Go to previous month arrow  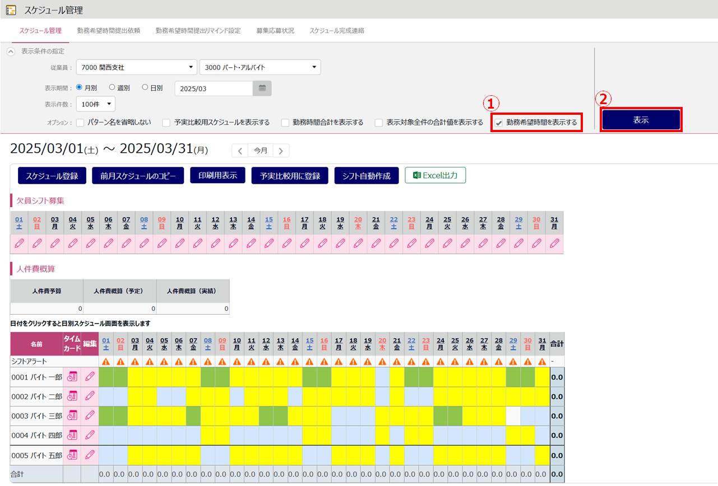240,151
